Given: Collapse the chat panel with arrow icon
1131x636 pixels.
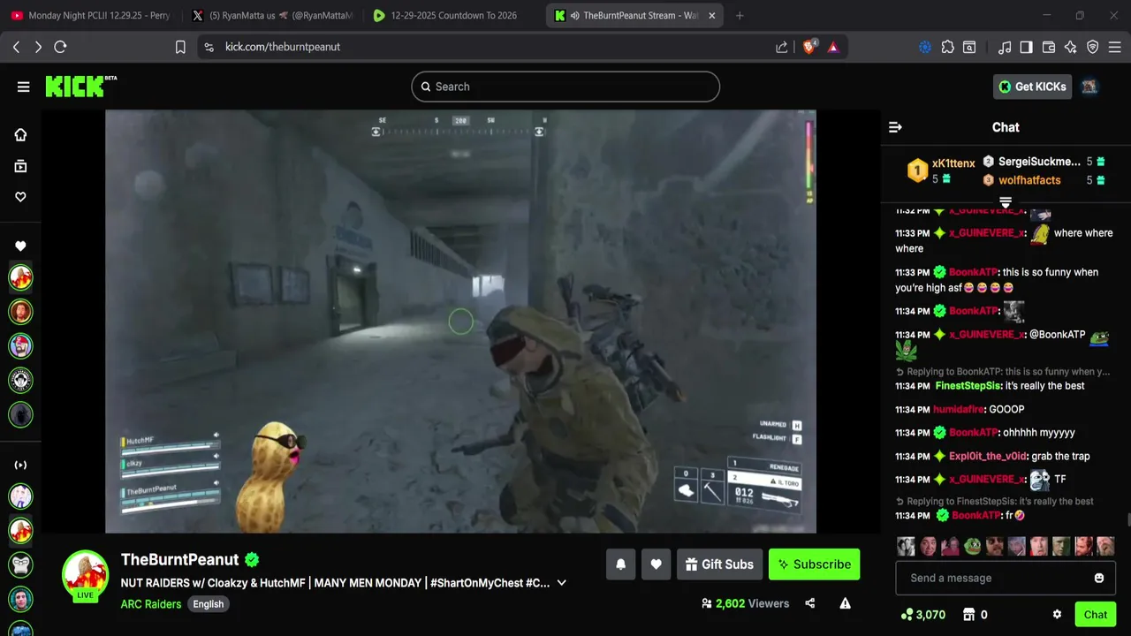Looking at the screenshot, I should click(895, 127).
